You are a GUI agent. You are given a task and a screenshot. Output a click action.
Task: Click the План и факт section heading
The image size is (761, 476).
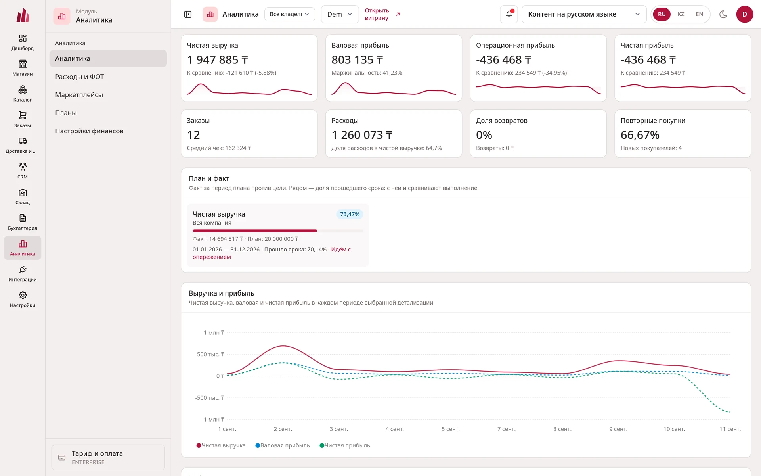pyautogui.click(x=209, y=178)
